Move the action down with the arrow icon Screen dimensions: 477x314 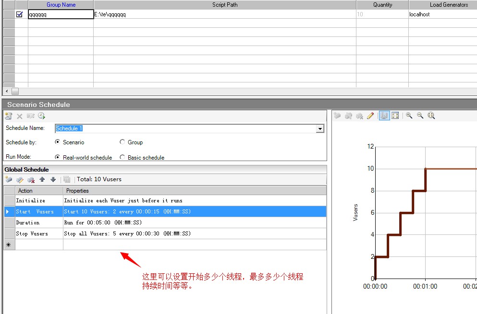[53, 179]
